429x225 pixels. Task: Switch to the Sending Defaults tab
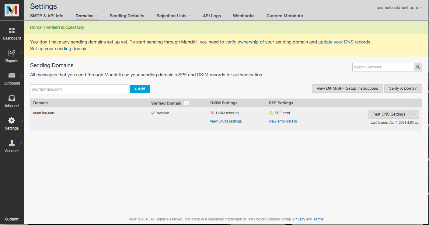click(x=127, y=16)
